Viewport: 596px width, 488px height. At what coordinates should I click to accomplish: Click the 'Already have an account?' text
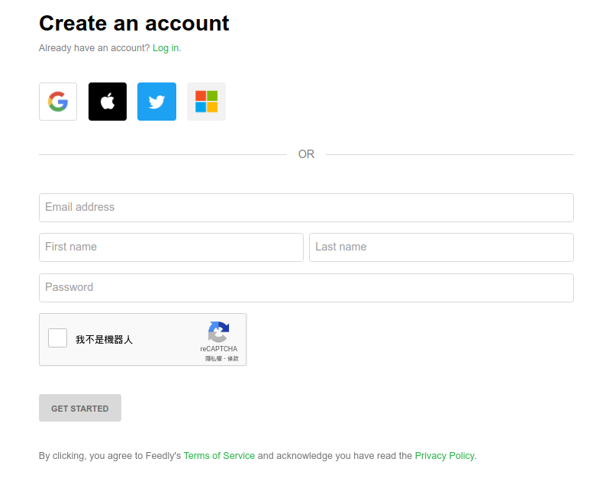click(94, 48)
